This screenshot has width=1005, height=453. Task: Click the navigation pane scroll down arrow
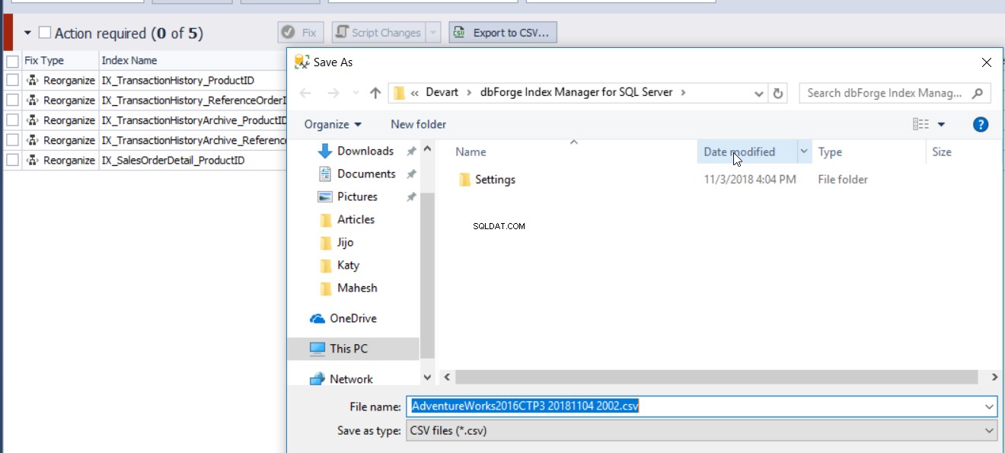[427, 377]
